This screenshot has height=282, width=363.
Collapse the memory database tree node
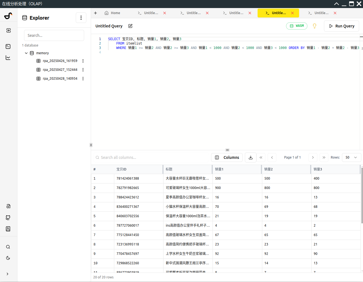pos(26,53)
